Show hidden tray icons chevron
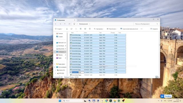 pos(158,101)
